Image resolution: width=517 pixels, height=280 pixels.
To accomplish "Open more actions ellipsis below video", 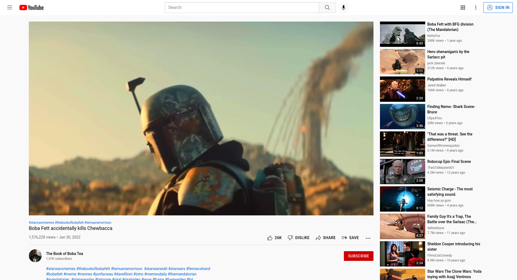I will pyautogui.click(x=368, y=238).
